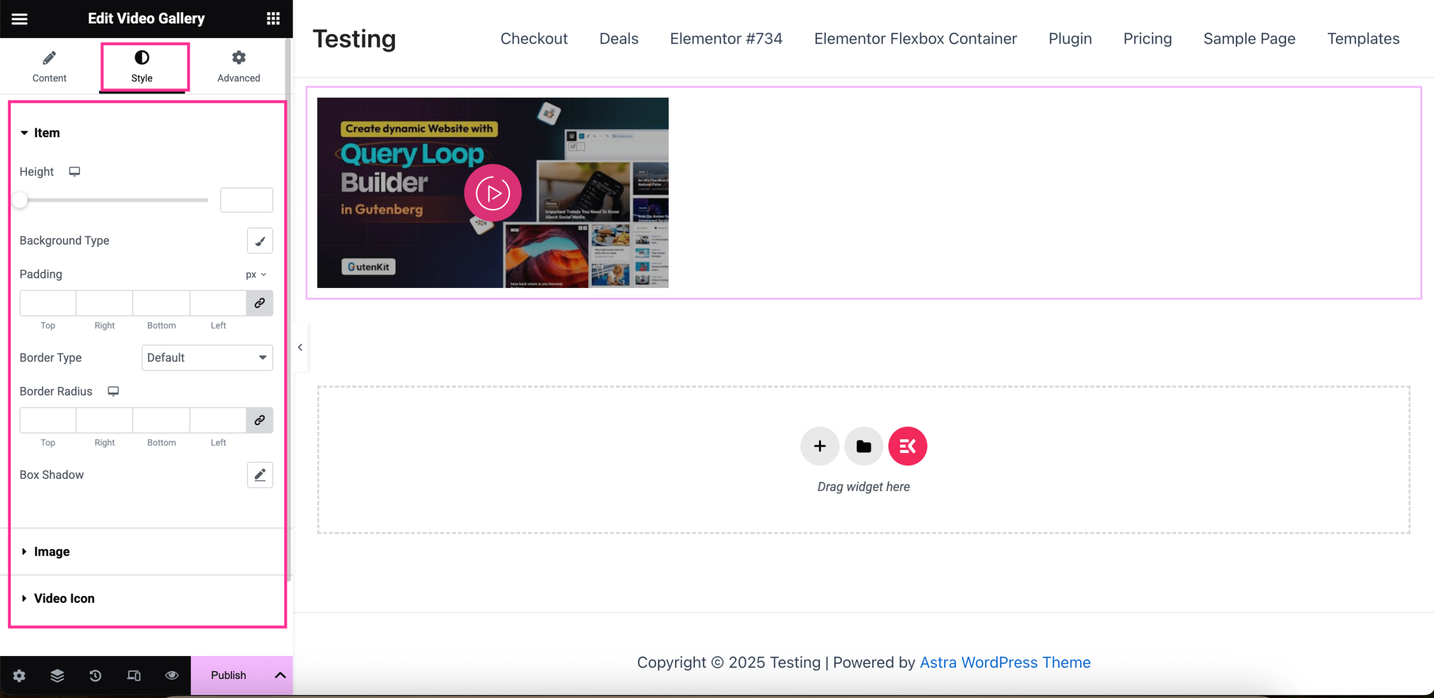Collapse the Item section
The width and height of the screenshot is (1434, 698).
40,133
